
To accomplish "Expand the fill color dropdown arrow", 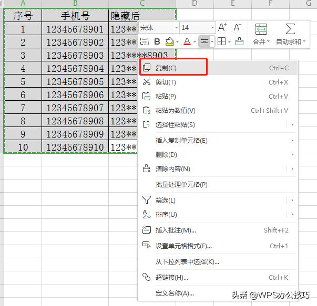I will pos(177,42).
